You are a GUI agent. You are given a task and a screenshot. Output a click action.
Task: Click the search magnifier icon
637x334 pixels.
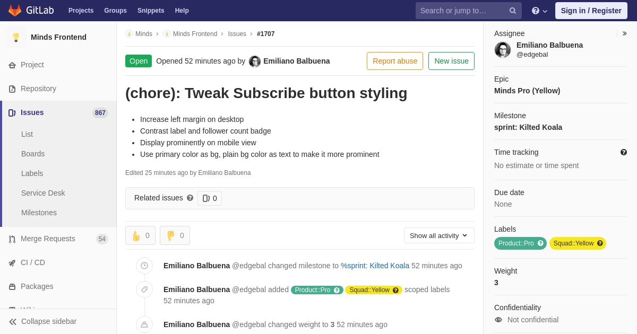click(x=513, y=11)
